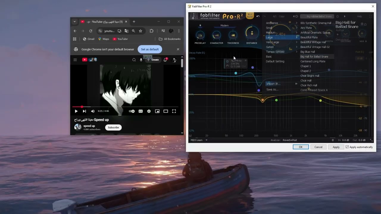Click Chrome zoom magnifier in address bar

pos(133,31)
